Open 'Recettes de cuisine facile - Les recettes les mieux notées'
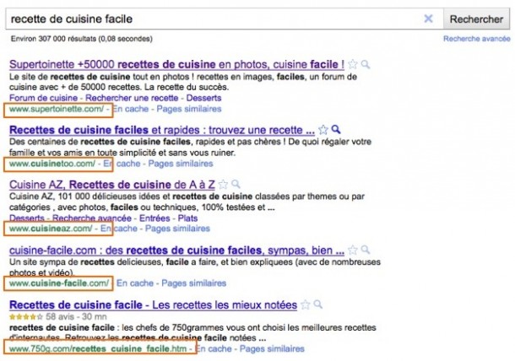This screenshot has width=515, height=361. point(153,305)
